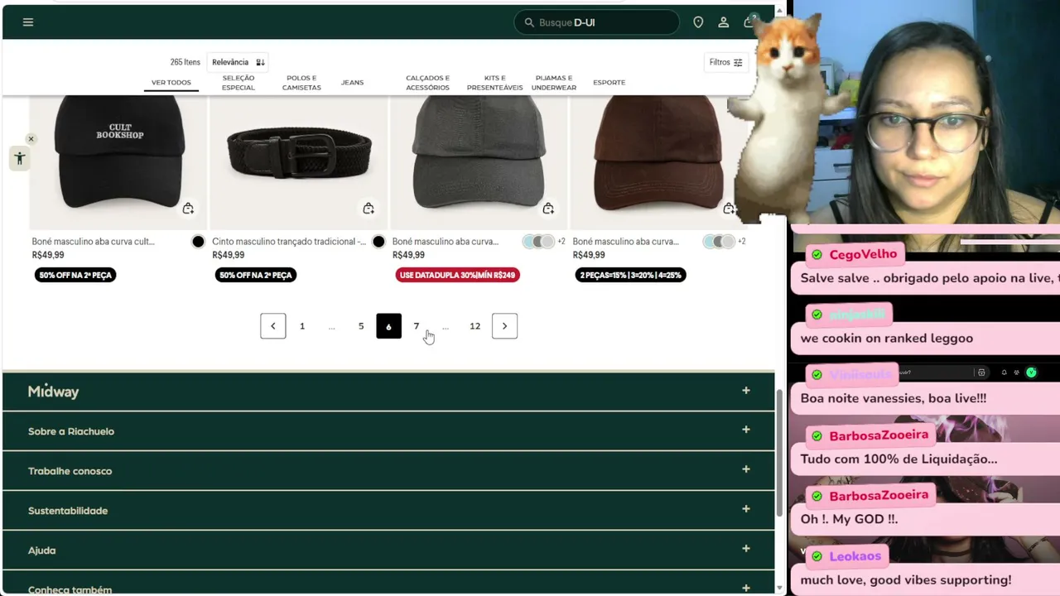Click the chat message 'we cookin on ranked leggoo'
This screenshot has width=1060, height=596.
(886, 338)
